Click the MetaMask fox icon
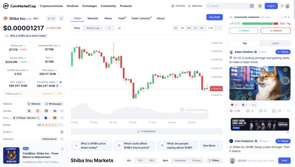Screen dimensions: 295x167 [x=55, y=118]
